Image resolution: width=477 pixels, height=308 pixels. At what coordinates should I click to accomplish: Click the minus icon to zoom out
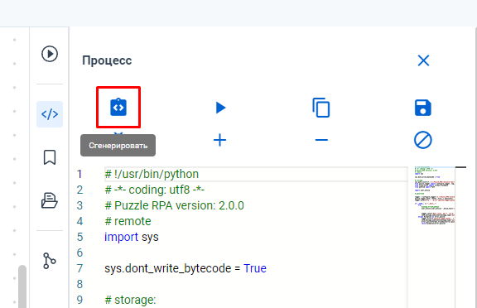tap(321, 140)
